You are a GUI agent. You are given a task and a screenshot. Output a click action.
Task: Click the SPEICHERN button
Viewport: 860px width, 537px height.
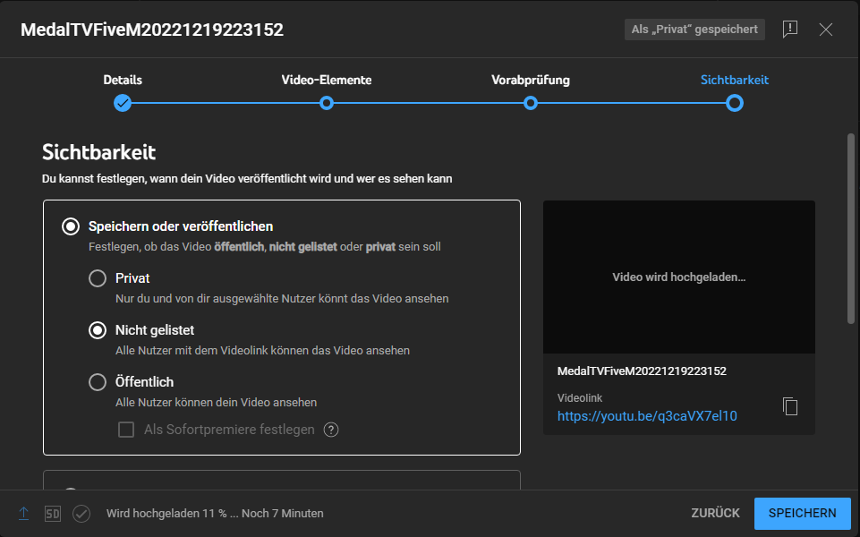[x=803, y=514]
